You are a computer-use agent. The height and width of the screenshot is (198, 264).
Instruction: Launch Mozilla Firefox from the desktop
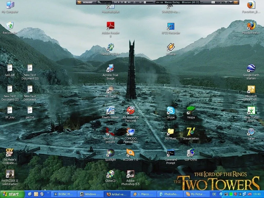click(251, 26)
